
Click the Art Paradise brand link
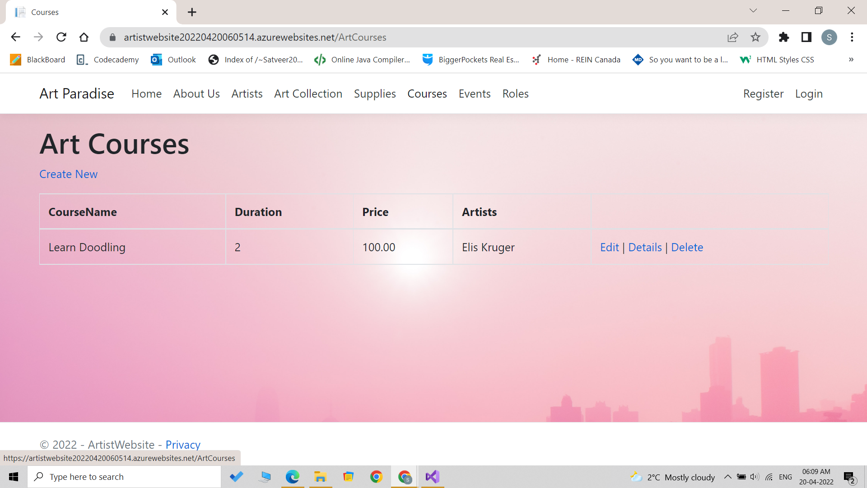pyautogui.click(x=77, y=94)
